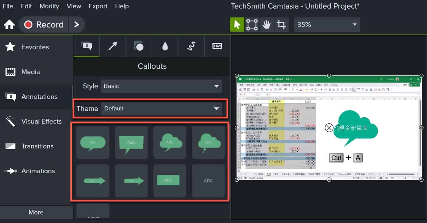This screenshot has width=427, height=223.
Task: Switch to the Pan hand tool
Action: click(267, 24)
